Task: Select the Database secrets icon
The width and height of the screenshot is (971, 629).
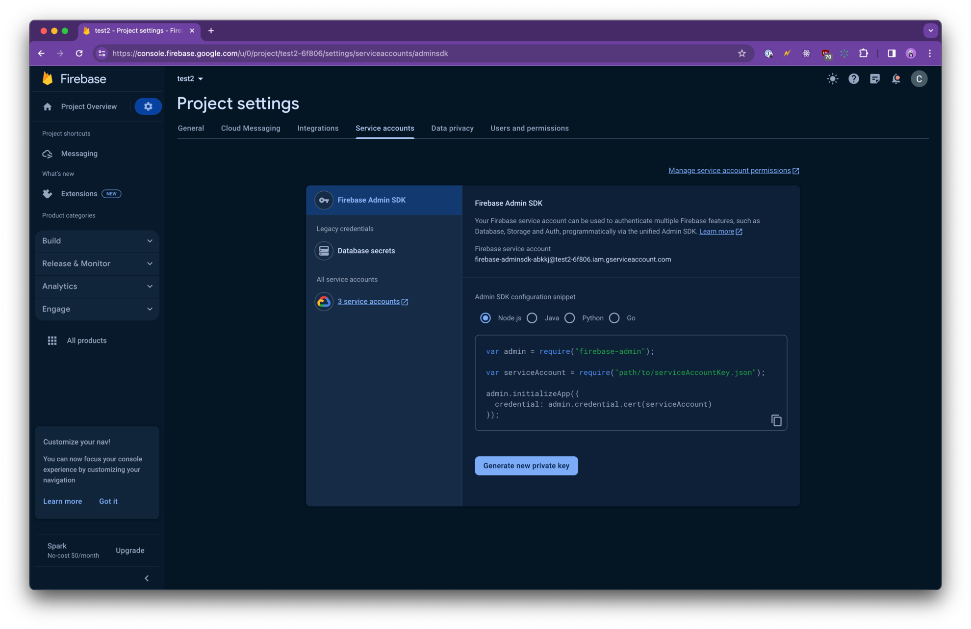Action: click(324, 251)
